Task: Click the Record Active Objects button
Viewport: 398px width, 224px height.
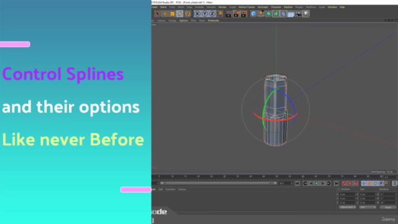Action: click(344, 184)
